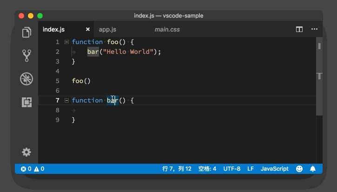The image size is (337, 192).
Task: Open the editor More Actions ellipsis
Action: point(314,29)
